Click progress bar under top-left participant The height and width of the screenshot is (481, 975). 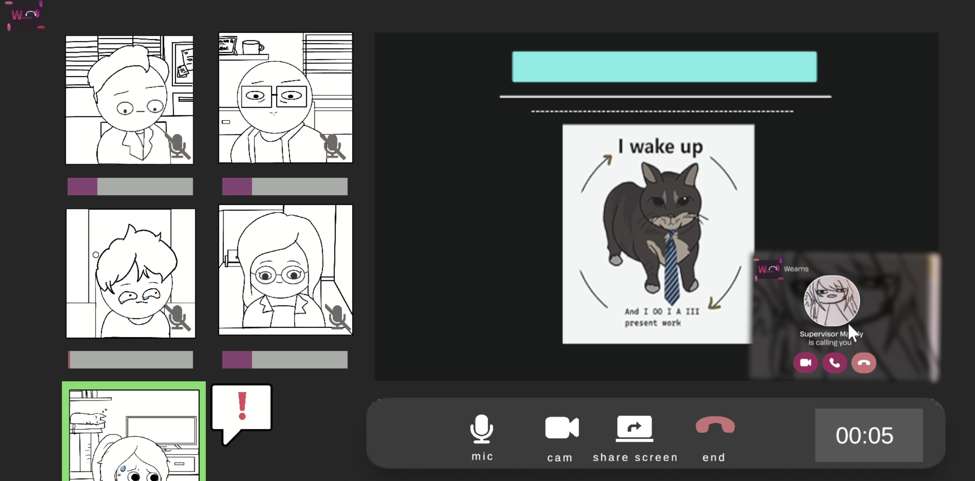point(130,187)
